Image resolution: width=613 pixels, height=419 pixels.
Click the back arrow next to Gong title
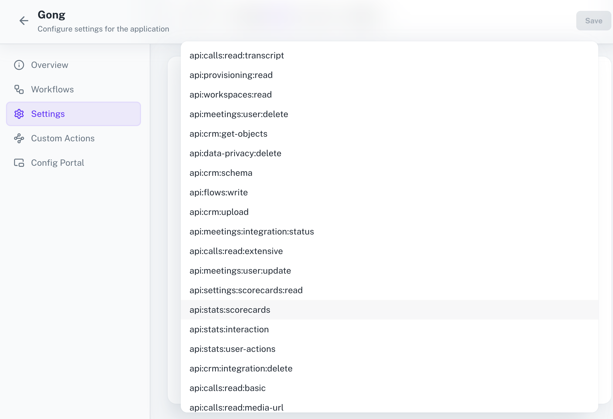[x=24, y=21]
